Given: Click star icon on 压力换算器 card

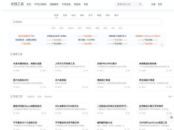Looking at the screenshot, I should tap(83, 87).
